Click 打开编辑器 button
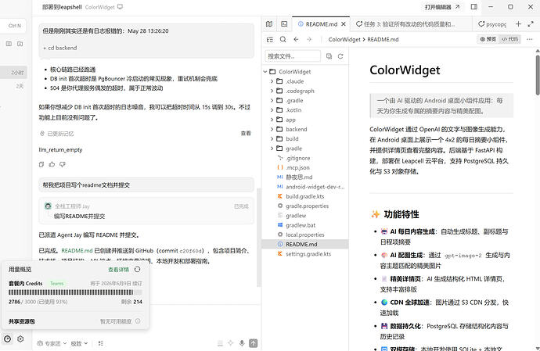This screenshot has width=540, height=351. (x=442, y=7)
